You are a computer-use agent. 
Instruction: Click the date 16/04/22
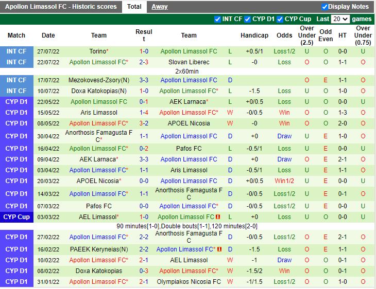(x=48, y=149)
